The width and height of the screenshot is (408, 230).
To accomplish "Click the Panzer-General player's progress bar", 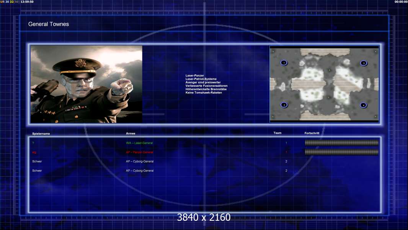I will coord(342,152).
